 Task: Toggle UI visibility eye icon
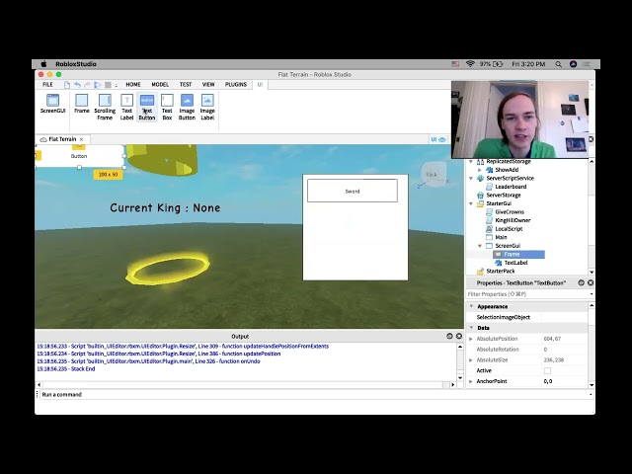[442, 139]
